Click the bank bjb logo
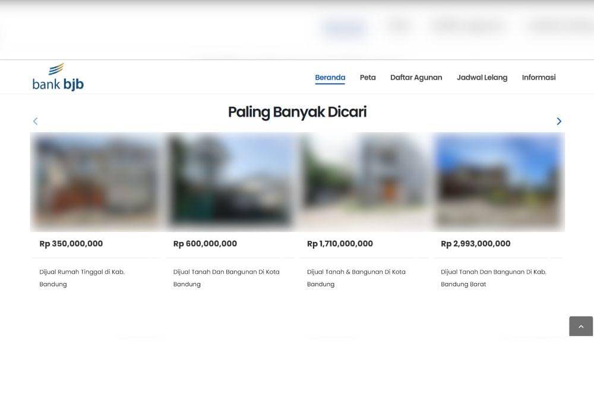The image size is (594, 396). [58, 77]
